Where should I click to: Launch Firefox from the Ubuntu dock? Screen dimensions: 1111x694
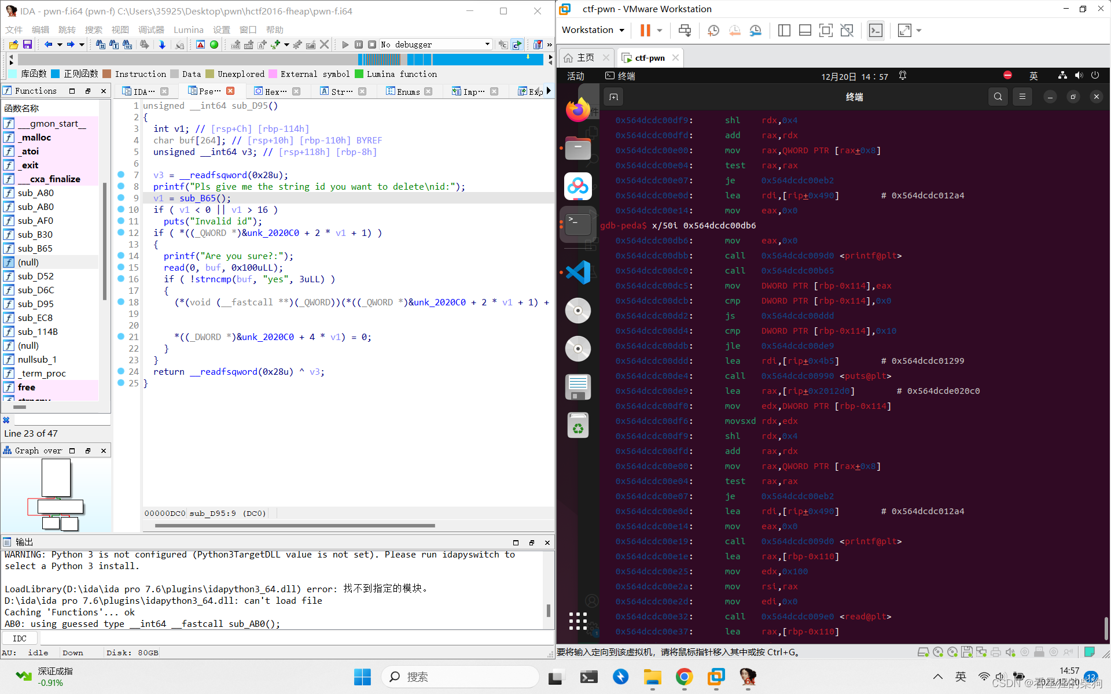pyautogui.click(x=578, y=109)
